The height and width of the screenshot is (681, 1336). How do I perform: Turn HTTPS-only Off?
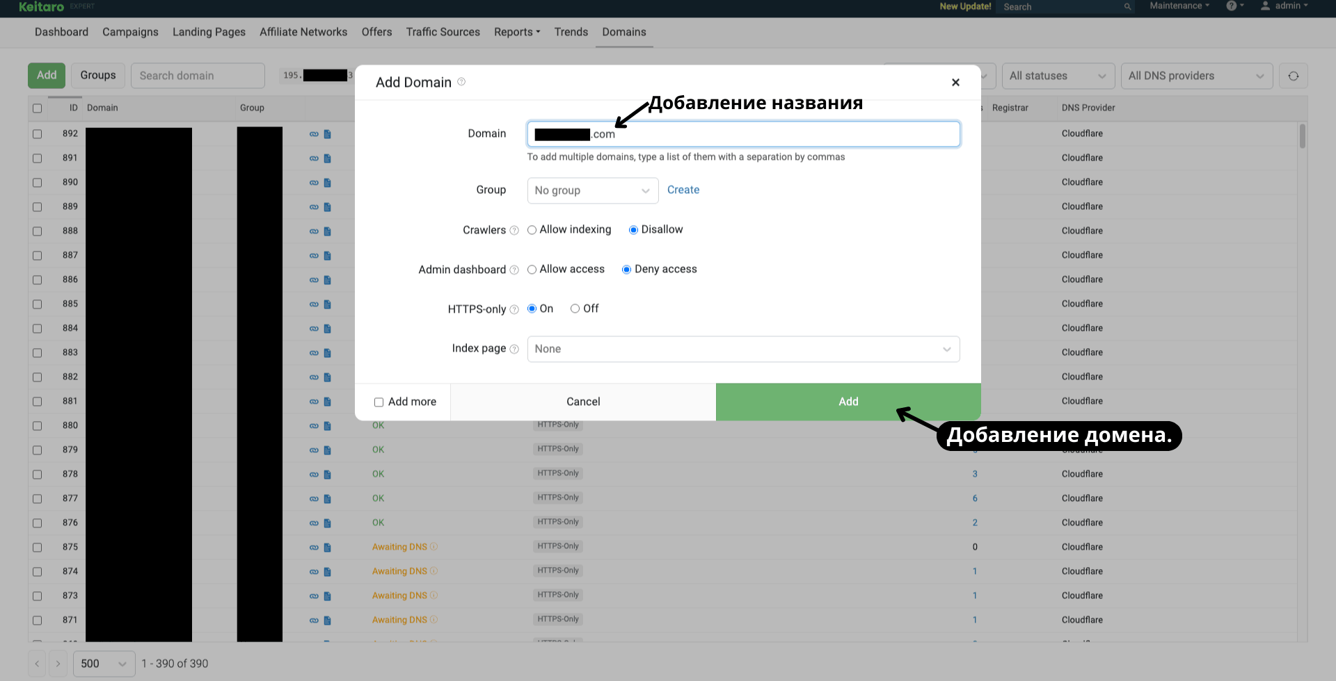[x=575, y=309]
